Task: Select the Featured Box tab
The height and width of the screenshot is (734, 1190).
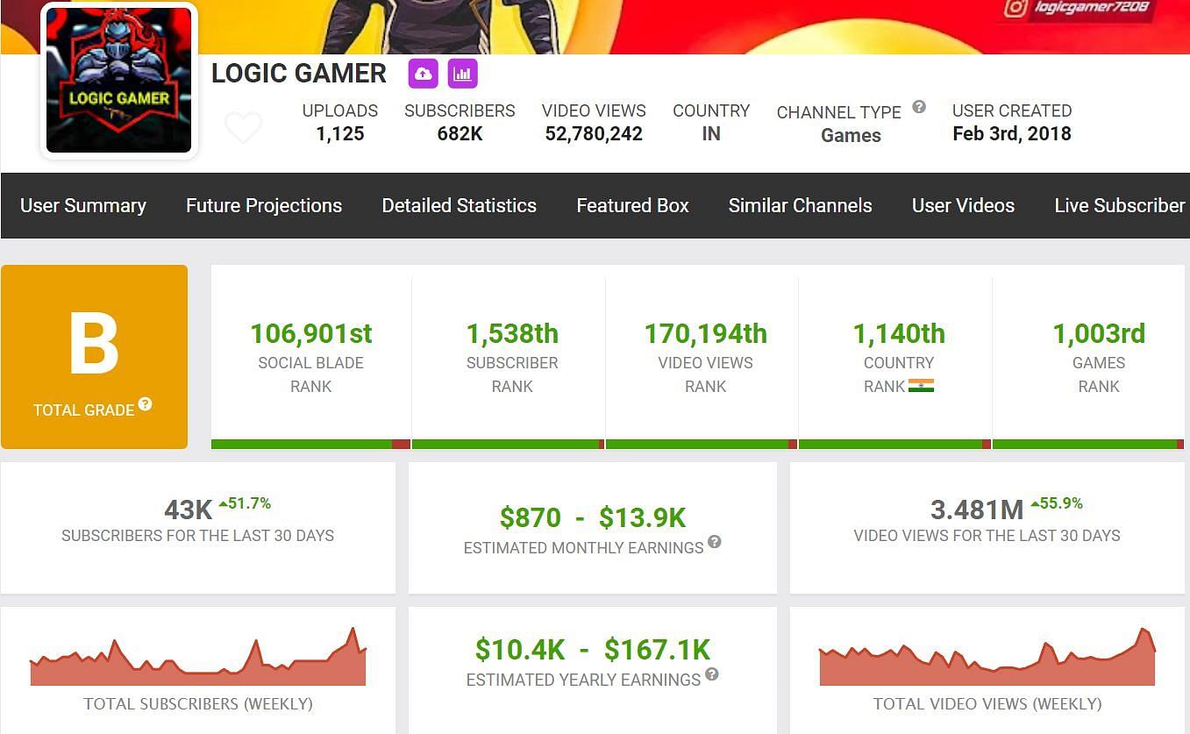Action: point(632,205)
